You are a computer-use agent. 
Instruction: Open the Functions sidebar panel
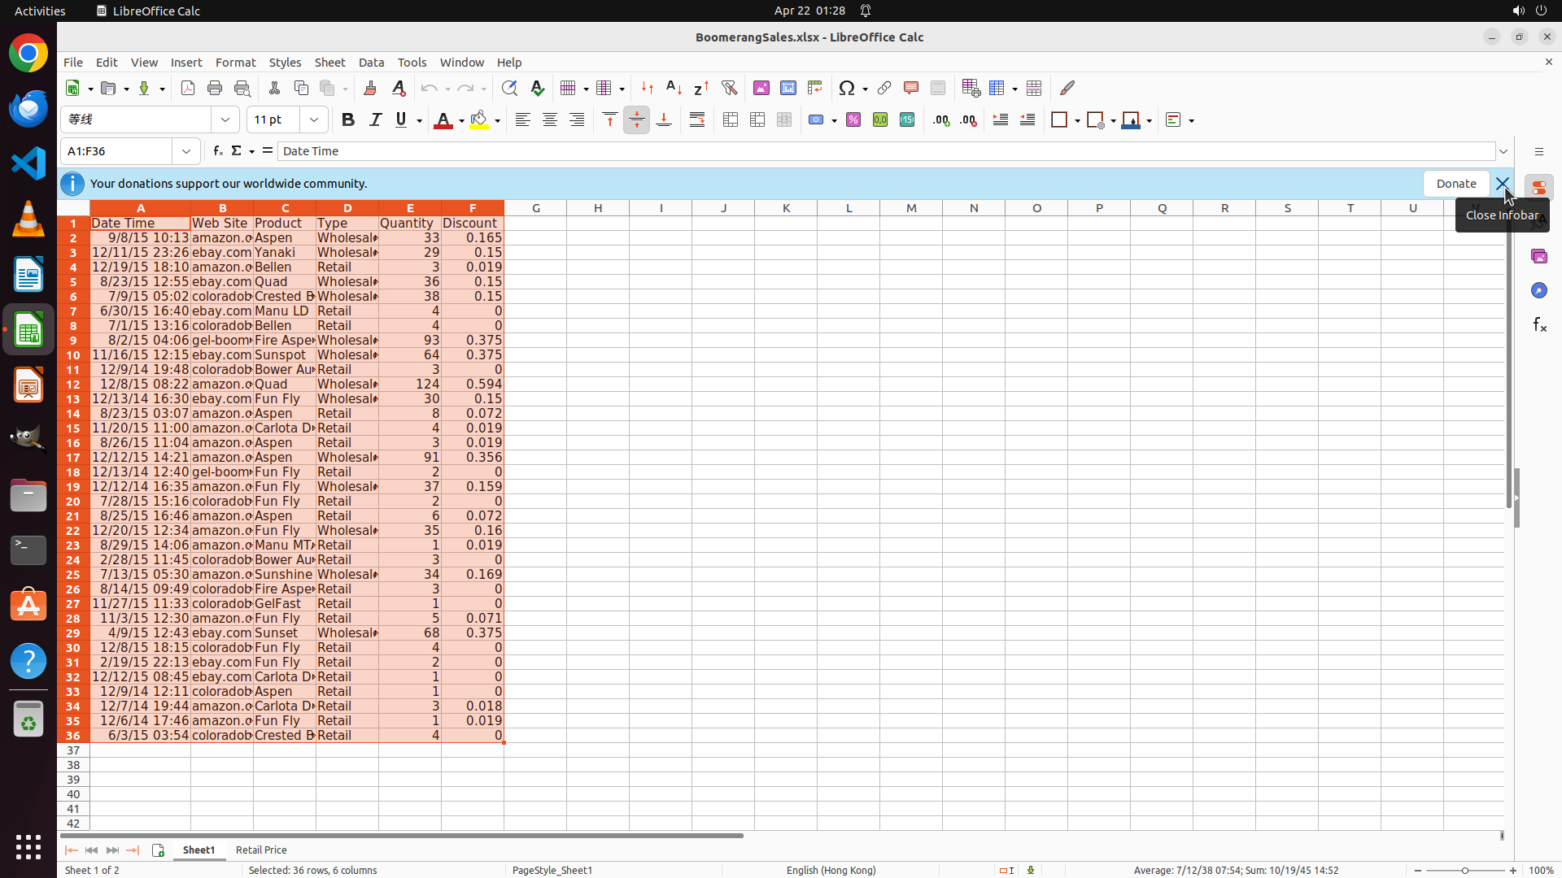click(1539, 325)
